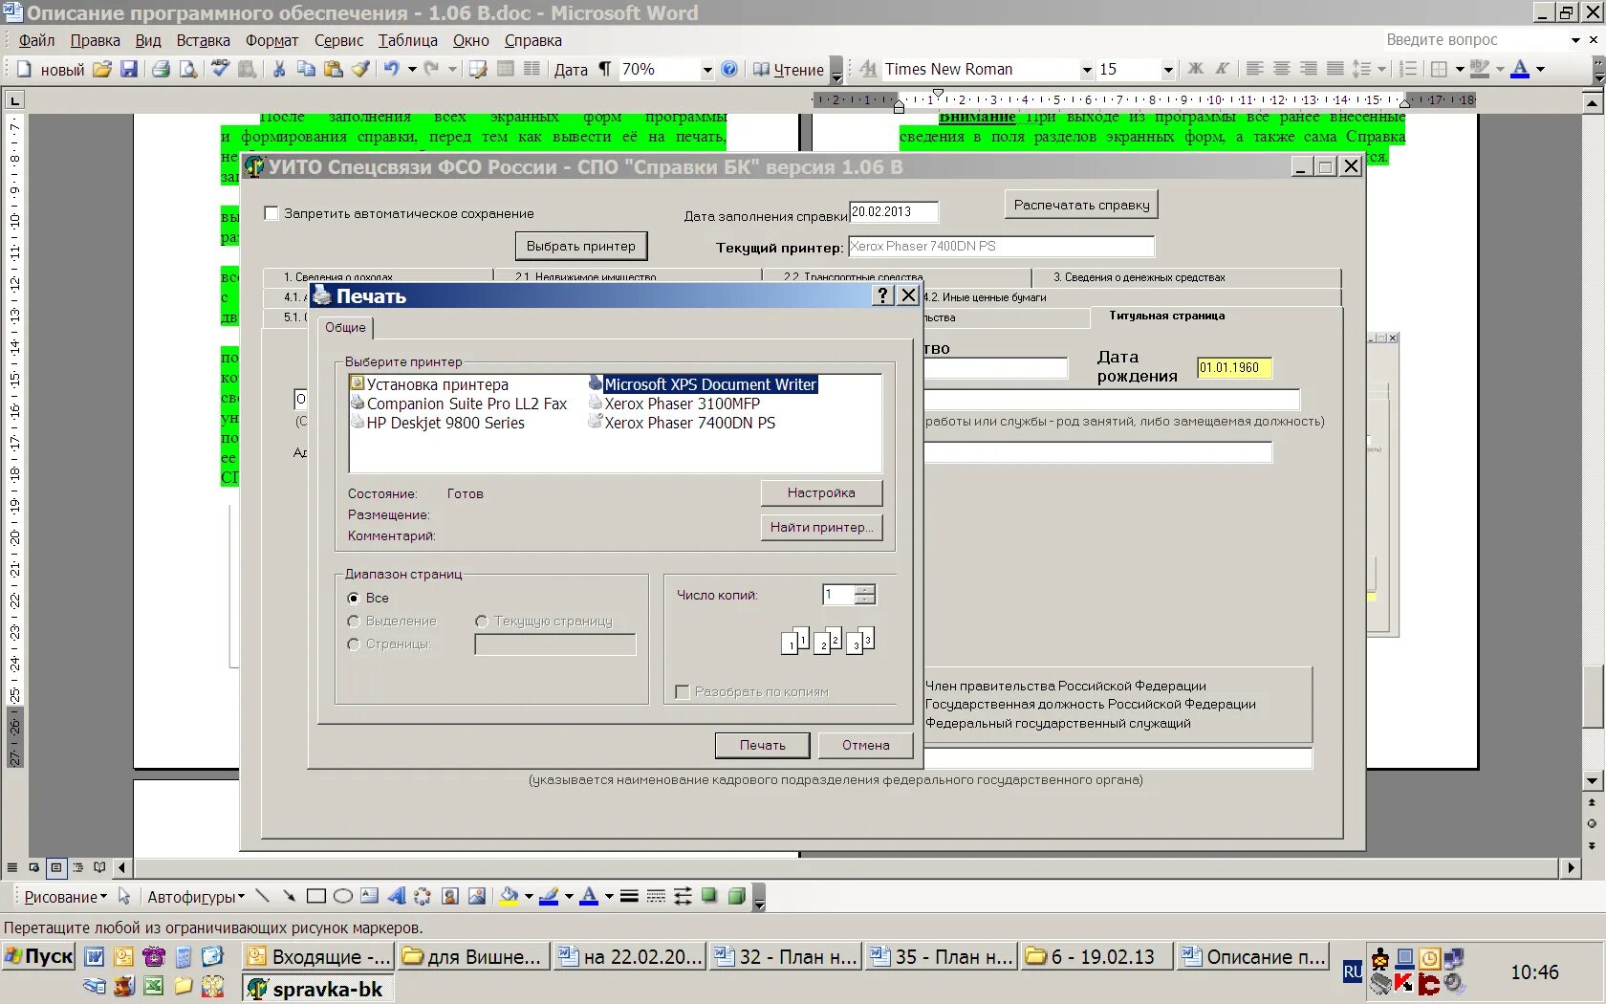Open the borders dropdown arrow
The width and height of the screenshot is (1606, 1004).
coord(1459,69)
